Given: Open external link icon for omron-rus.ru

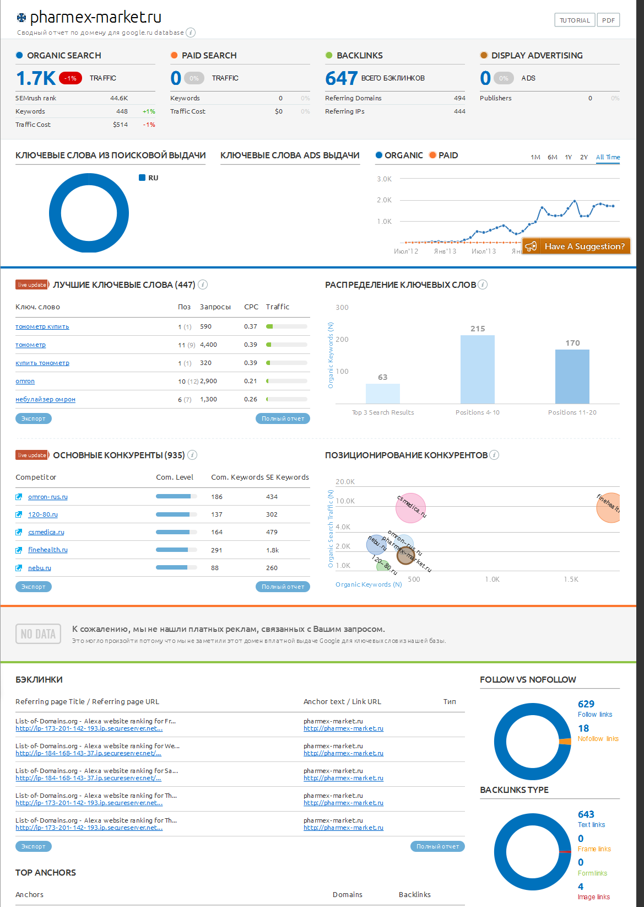Looking at the screenshot, I should tap(19, 497).
